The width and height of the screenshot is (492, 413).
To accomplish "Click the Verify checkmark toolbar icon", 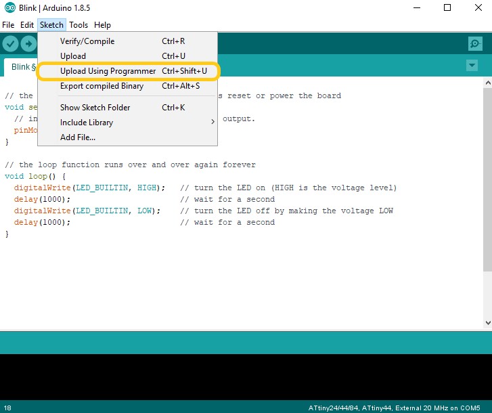I will 10,43.
